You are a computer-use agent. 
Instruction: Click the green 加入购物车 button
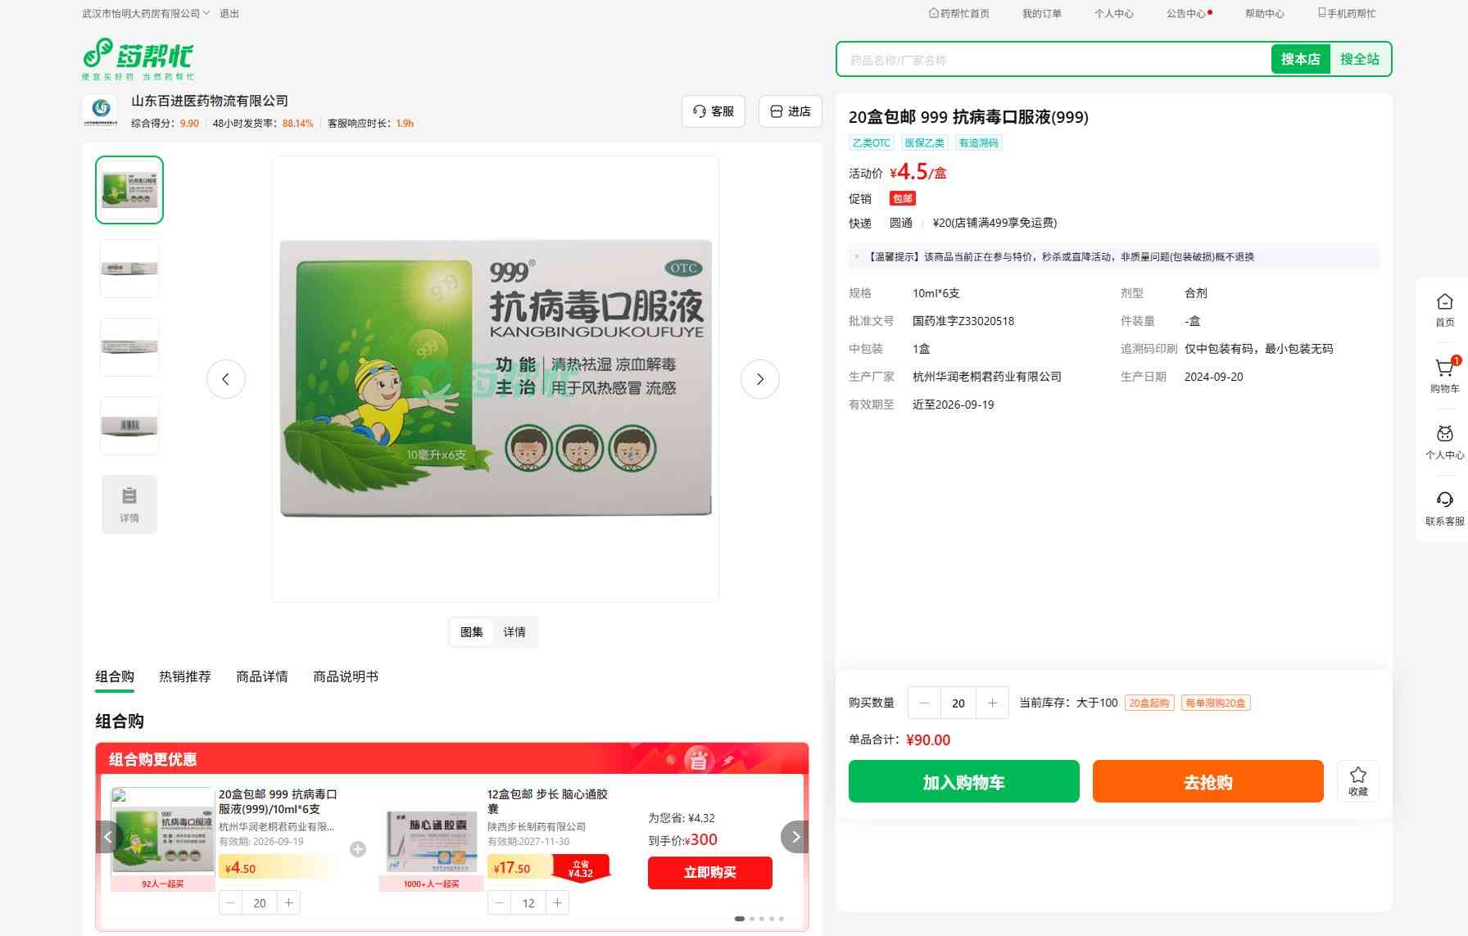963,781
